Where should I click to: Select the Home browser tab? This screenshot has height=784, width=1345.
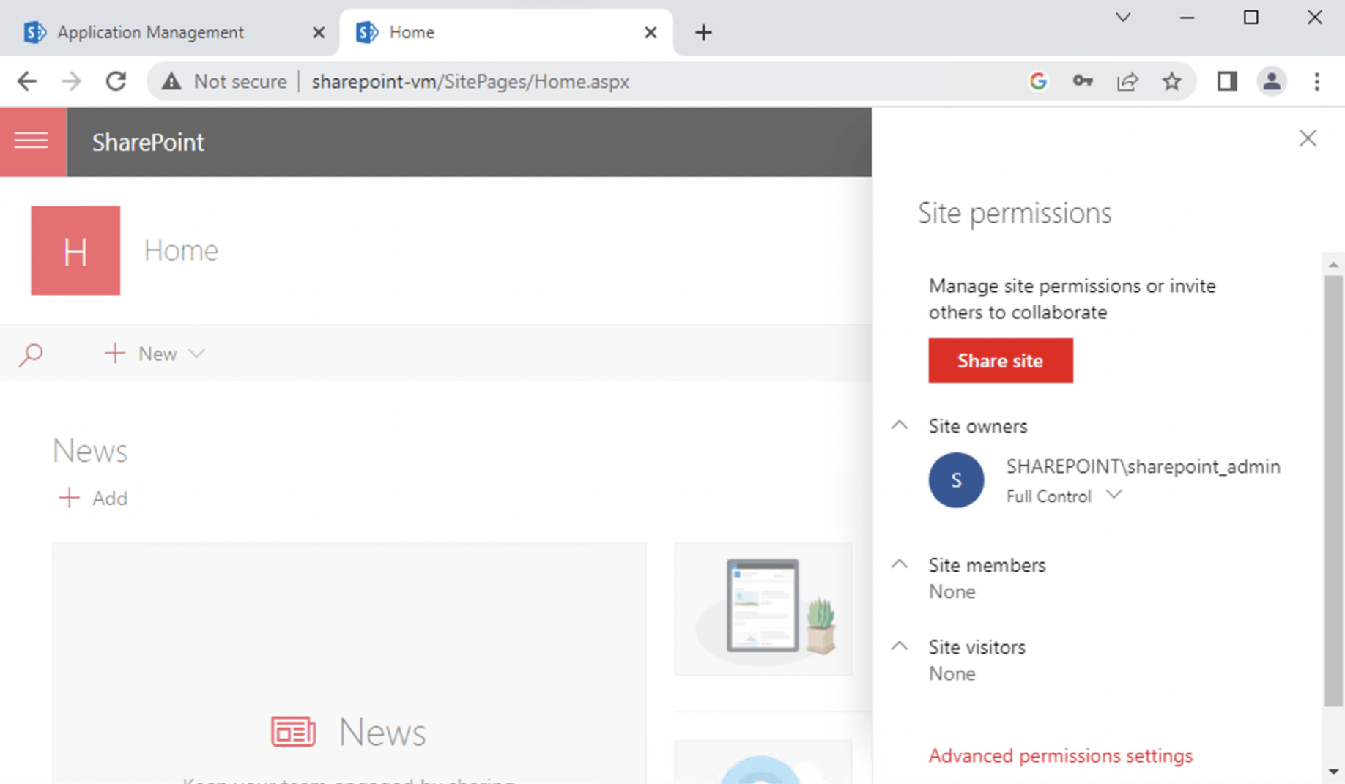click(x=505, y=32)
